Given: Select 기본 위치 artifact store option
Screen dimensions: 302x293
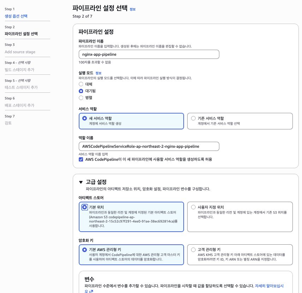Looking at the screenshot, I should (x=84, y=207).
